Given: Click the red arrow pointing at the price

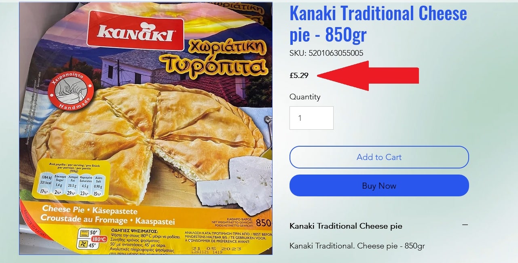Looking at the screenshot, I should [368, 76].
